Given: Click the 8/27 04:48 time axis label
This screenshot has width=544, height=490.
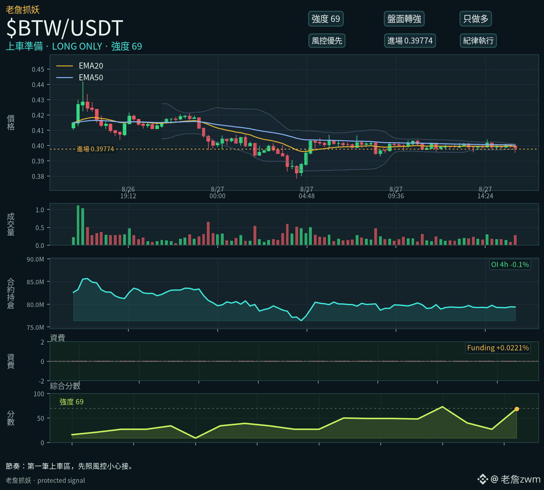Looking at the screenshot, I should [307, 193].
